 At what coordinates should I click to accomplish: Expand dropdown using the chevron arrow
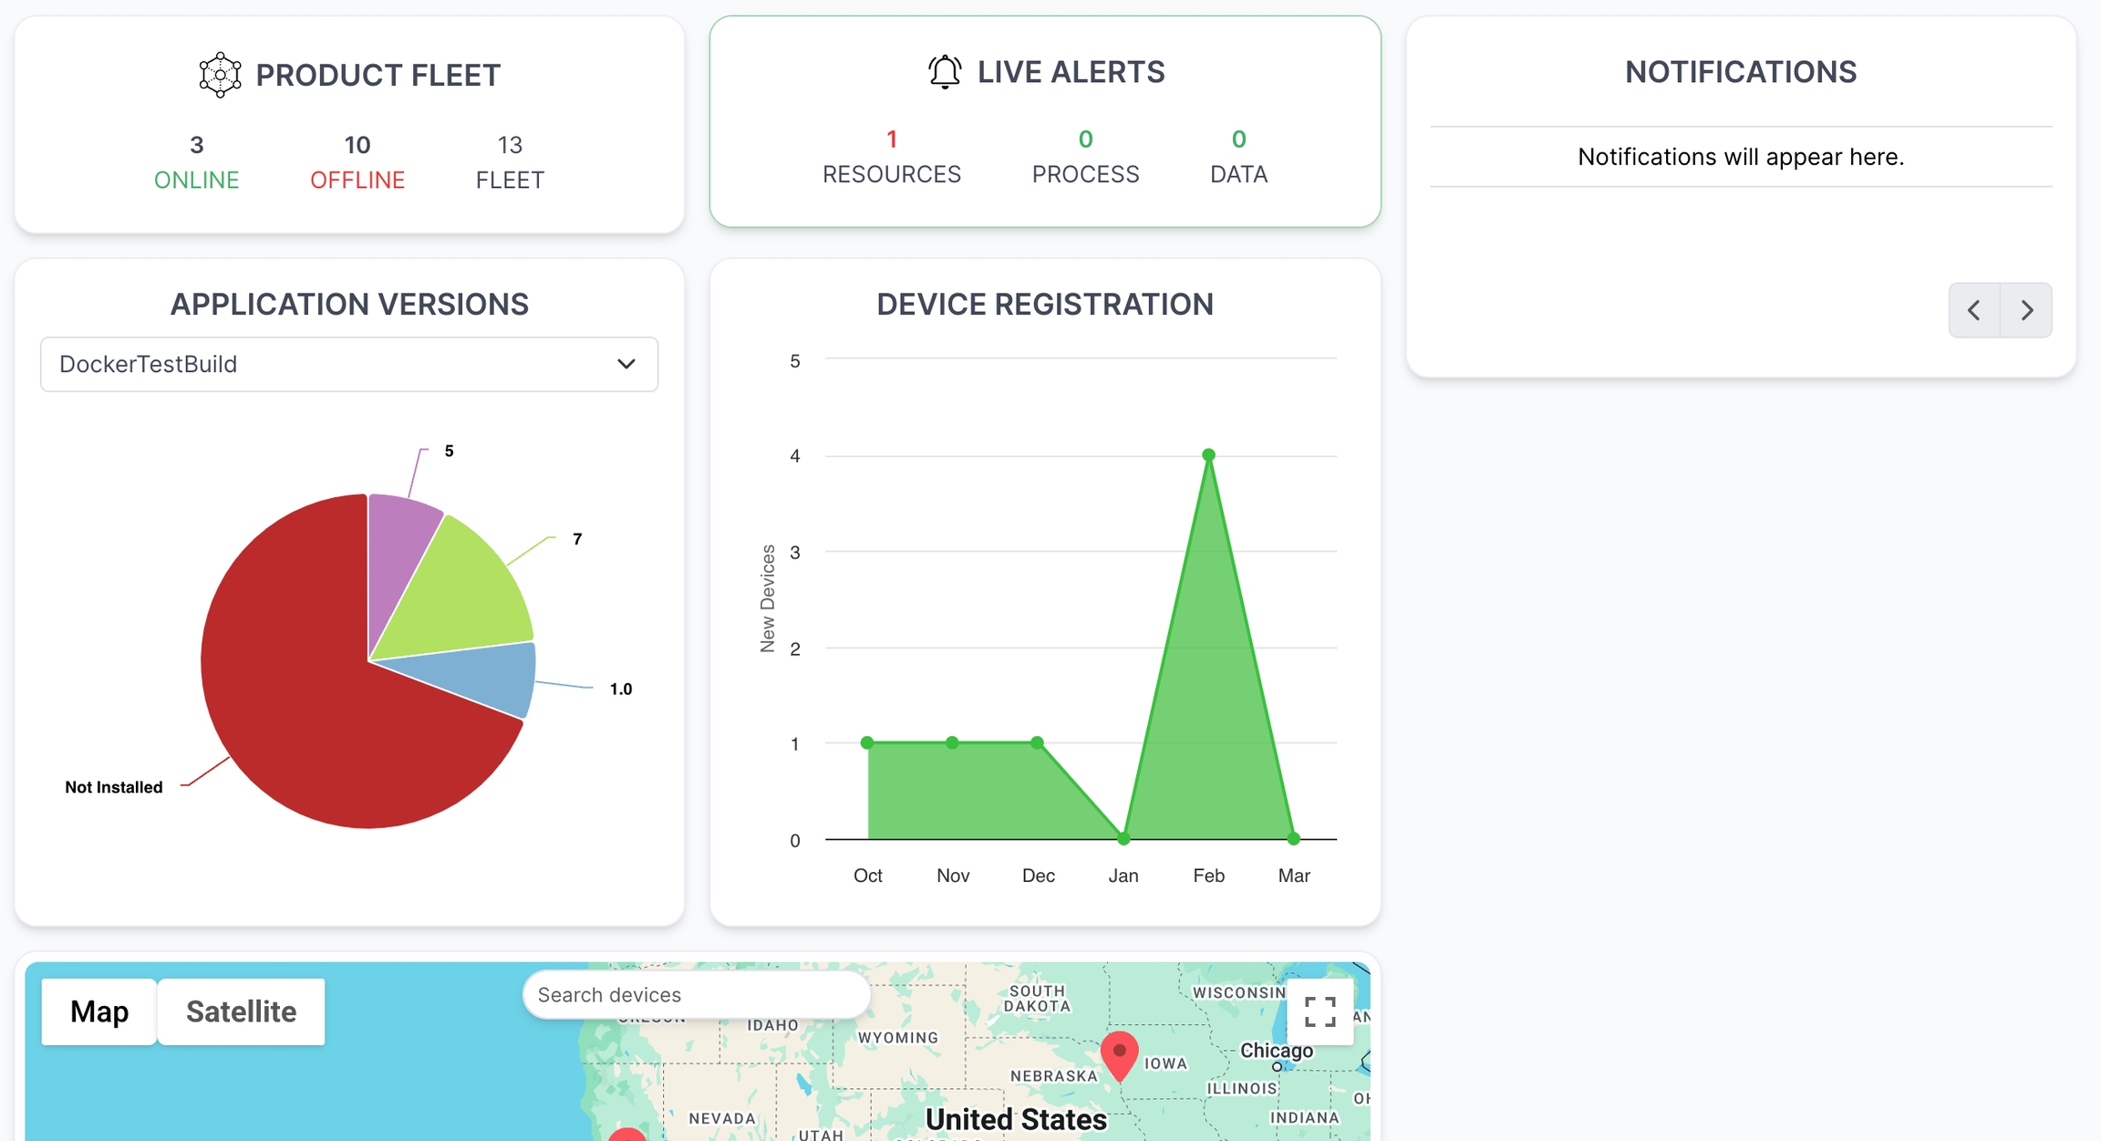pyautogui.click(x=626, y=364)
